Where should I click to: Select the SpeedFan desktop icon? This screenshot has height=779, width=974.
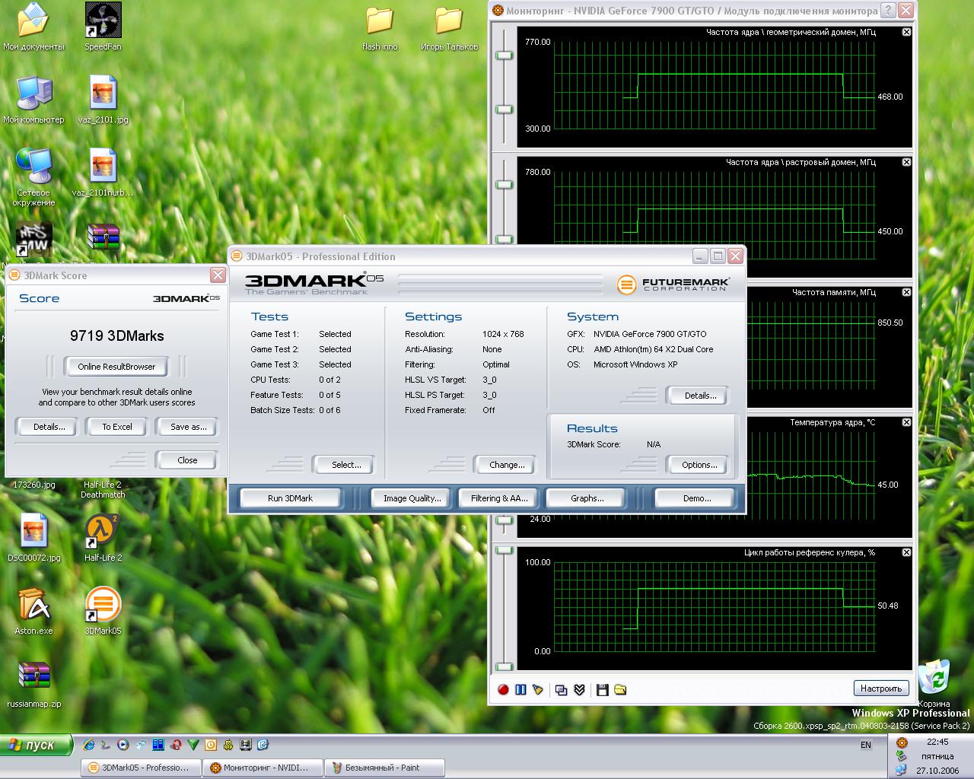click(x=103, y=27)
